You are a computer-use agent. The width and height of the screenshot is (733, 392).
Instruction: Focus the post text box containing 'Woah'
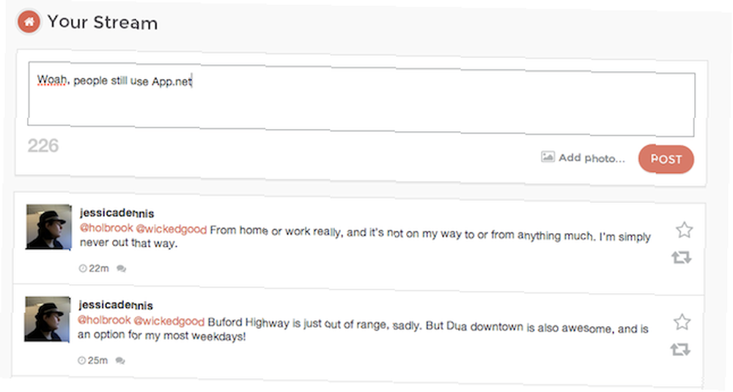coord(359,103)
